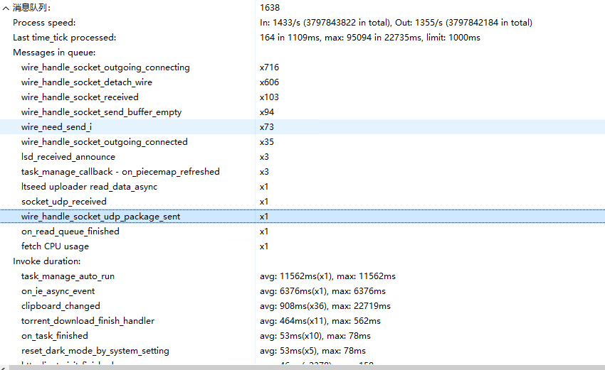Select wire_handle_socket_outgoing_connected entry
Viewport: 605px width, 370px height.
tap(104, 142)
